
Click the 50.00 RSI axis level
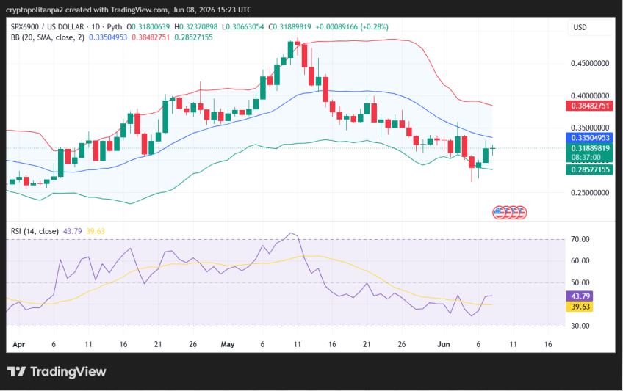[580, 282]
